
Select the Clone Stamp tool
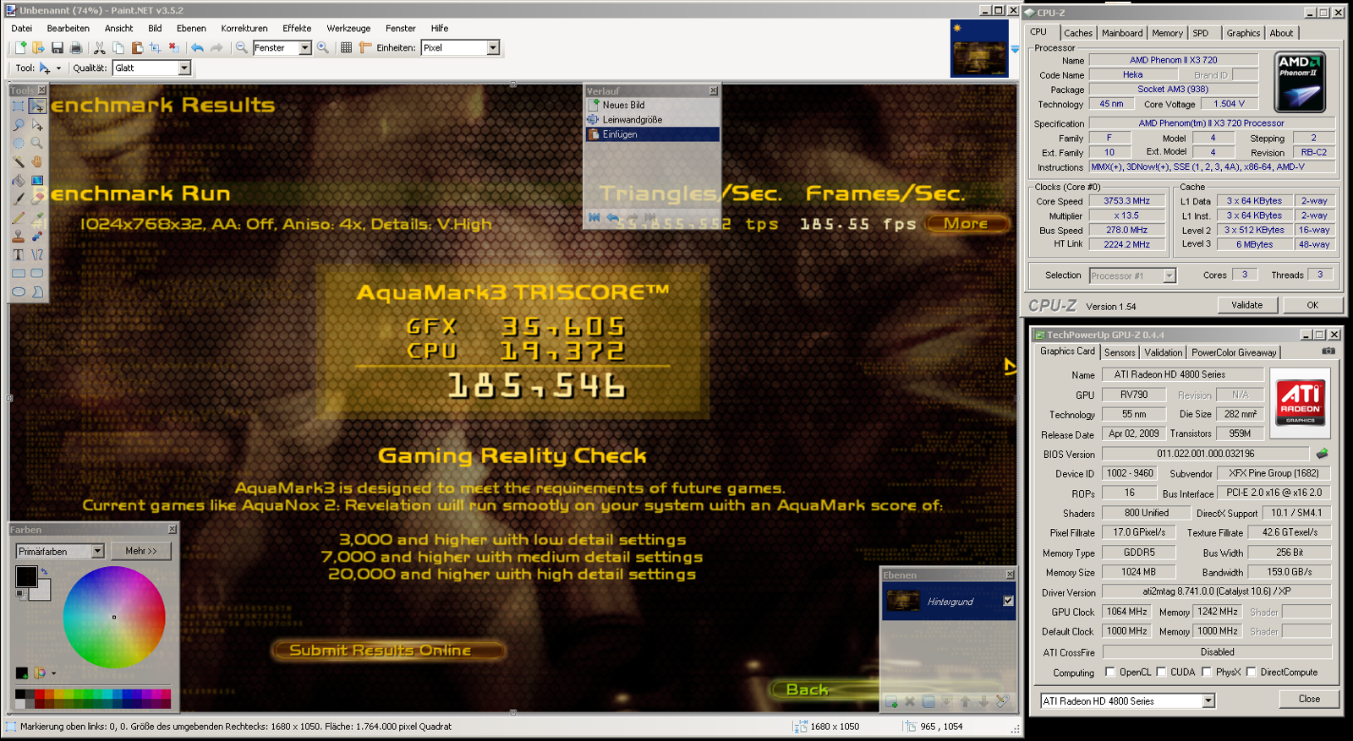coord(19,236)
